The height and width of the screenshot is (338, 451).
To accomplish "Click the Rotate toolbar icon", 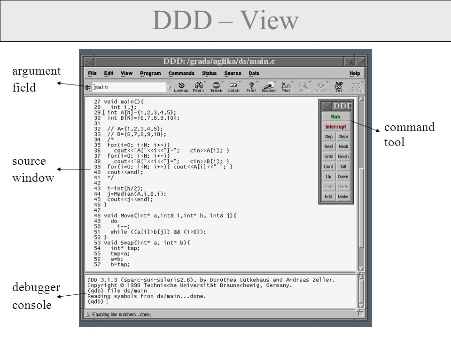I will [321, 87].
